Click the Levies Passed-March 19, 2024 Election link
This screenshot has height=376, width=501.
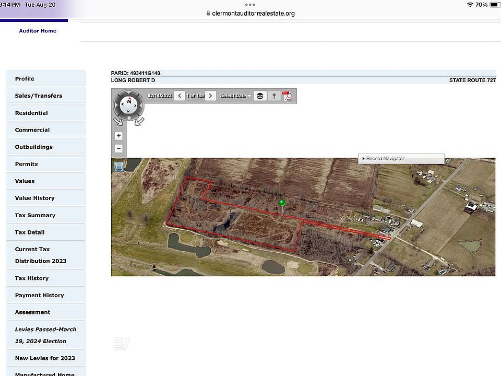pyautogui.click(x=46, y=335)
